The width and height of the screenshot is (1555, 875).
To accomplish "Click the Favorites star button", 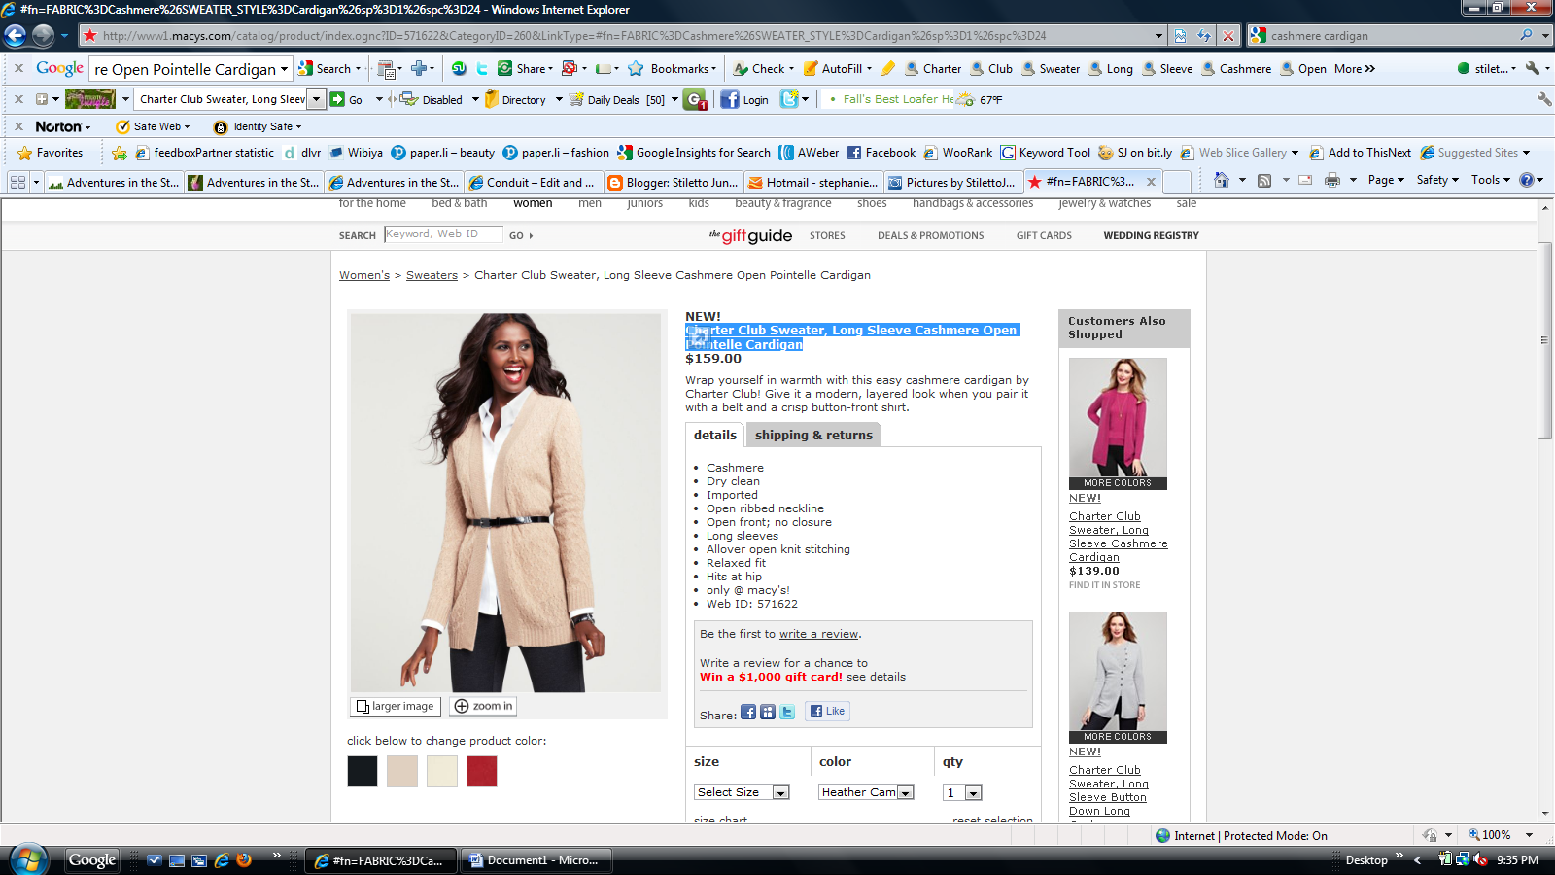I will coord(51,153).
